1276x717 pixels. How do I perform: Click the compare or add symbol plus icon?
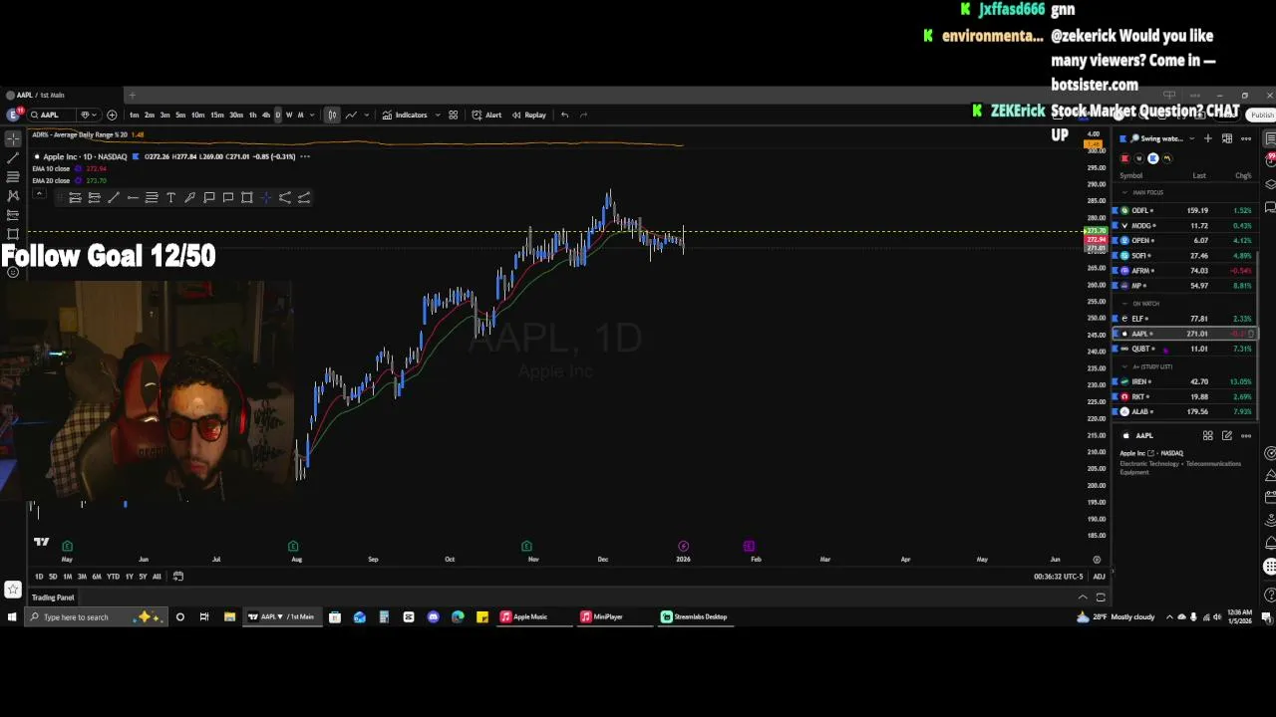tap(112, 115)
